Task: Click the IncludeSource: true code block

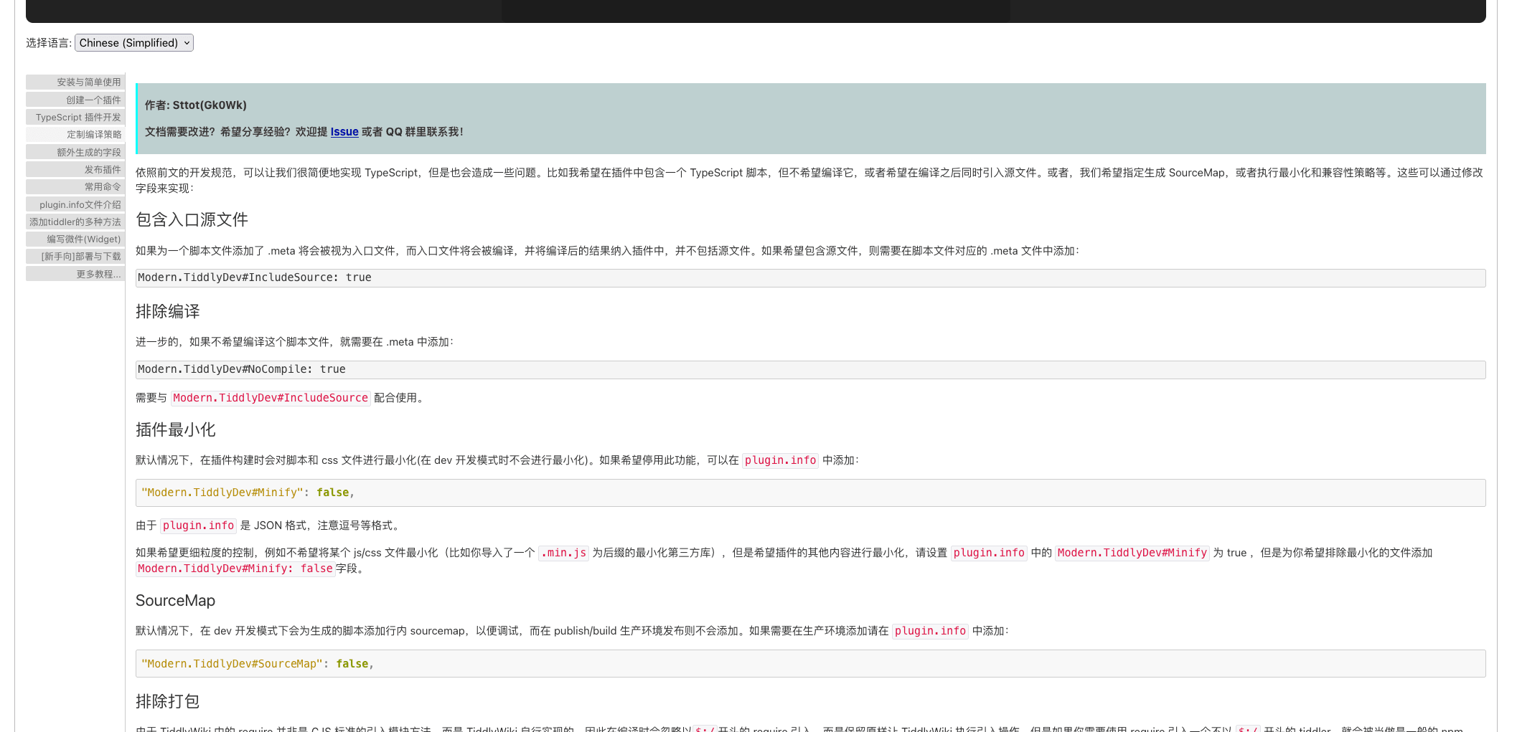Action: coord(810,278)
